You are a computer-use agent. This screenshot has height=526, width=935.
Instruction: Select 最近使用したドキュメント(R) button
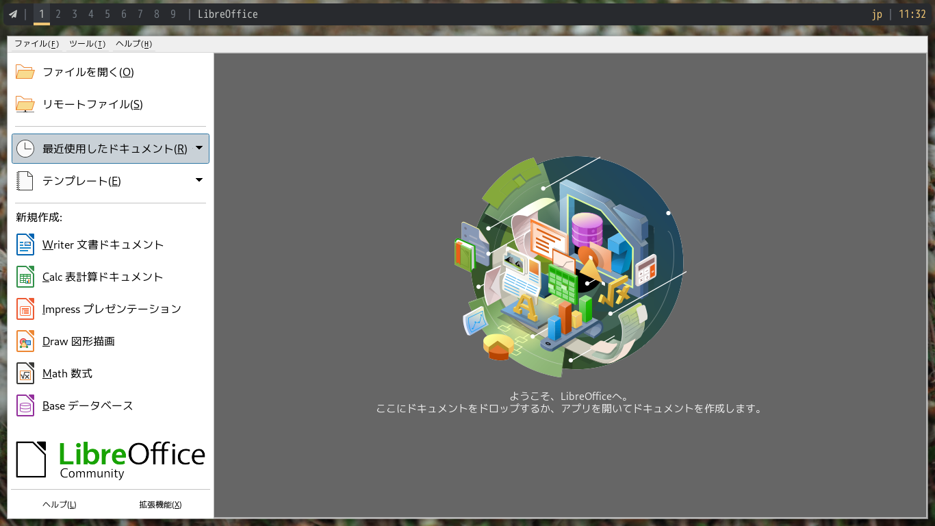(x=110, y=149)
